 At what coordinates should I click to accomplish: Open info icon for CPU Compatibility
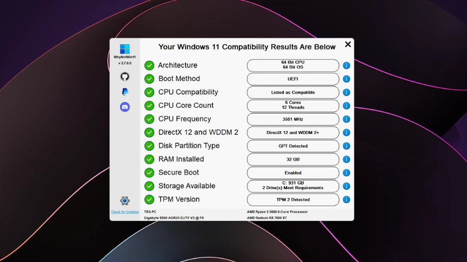[346, 93]
